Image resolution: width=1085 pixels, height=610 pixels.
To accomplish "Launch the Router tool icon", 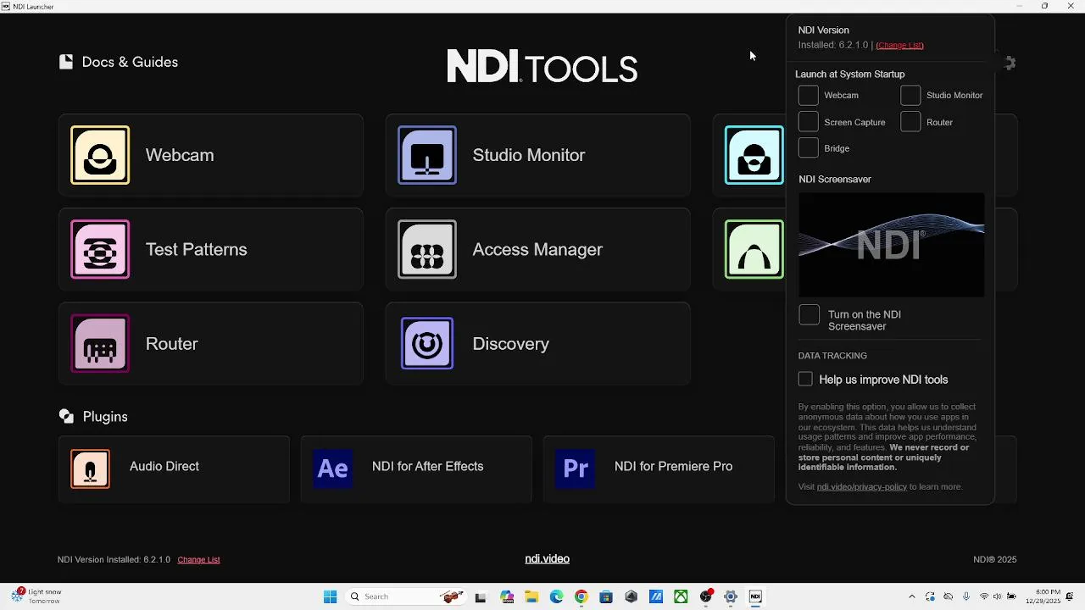I will pyautogui.click(x=100, y=343).
